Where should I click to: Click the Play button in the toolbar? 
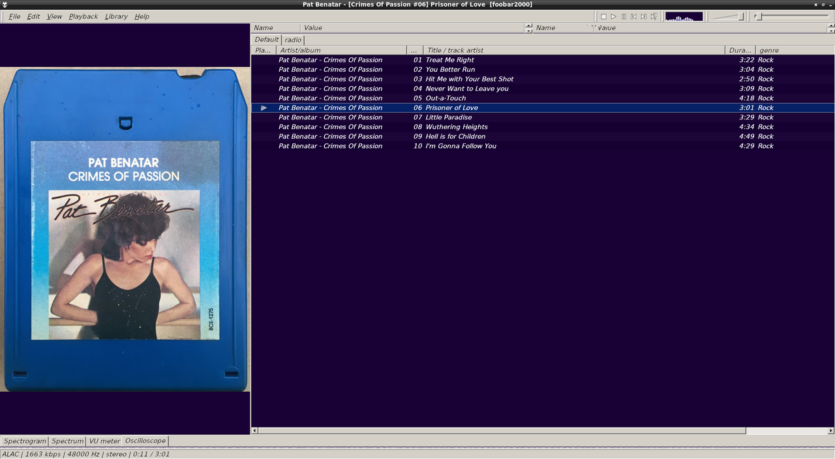613,16
